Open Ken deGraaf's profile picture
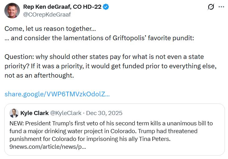Viewport: 228px width, 159px height. coord(12,10)
